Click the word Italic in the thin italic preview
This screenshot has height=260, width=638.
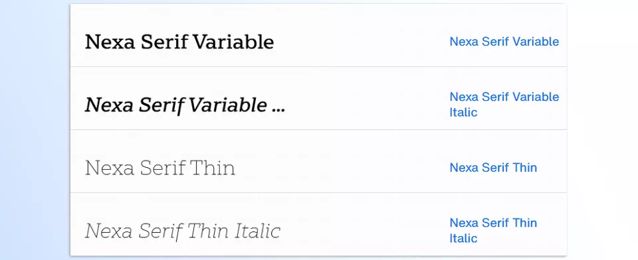[258, 231]
